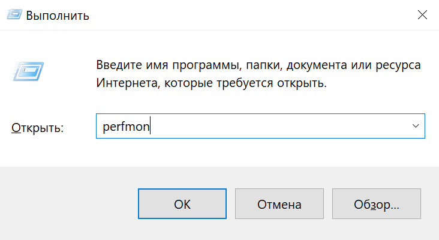Confirm launching perfmon with OK
Screen dimensions: 439x240
click(x=182, y=205)
